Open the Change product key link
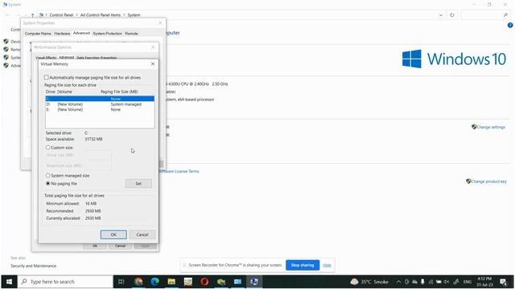This screenshot has height=289, width=515. [x=488, y=181]
